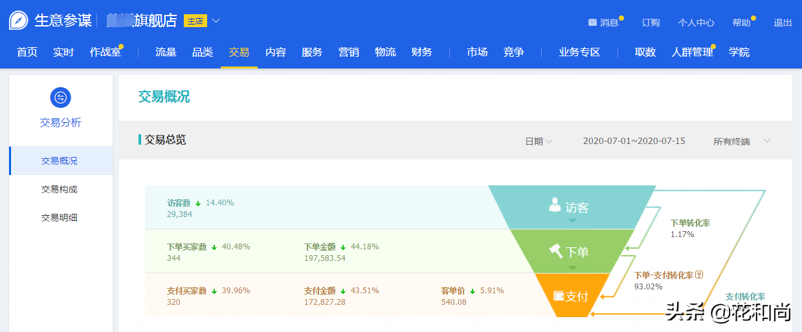Click the 生意参谋 compass logo icon
This screenshot has height=332, width=802.
pos(18,21)
